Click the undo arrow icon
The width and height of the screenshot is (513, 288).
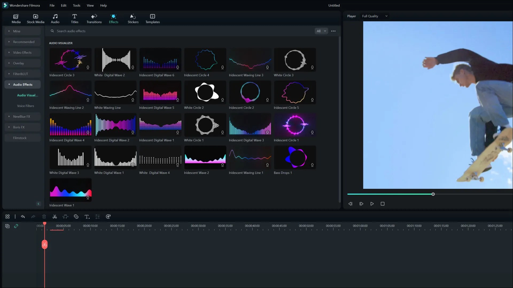[x=23, y=217]
